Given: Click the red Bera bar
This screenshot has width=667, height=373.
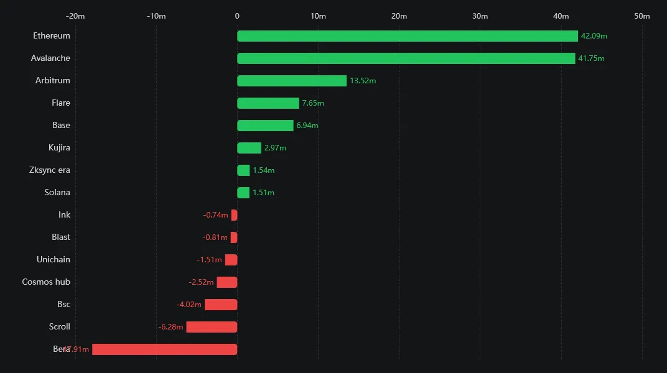Looking at the screenshot, I should tap(165, 349).
